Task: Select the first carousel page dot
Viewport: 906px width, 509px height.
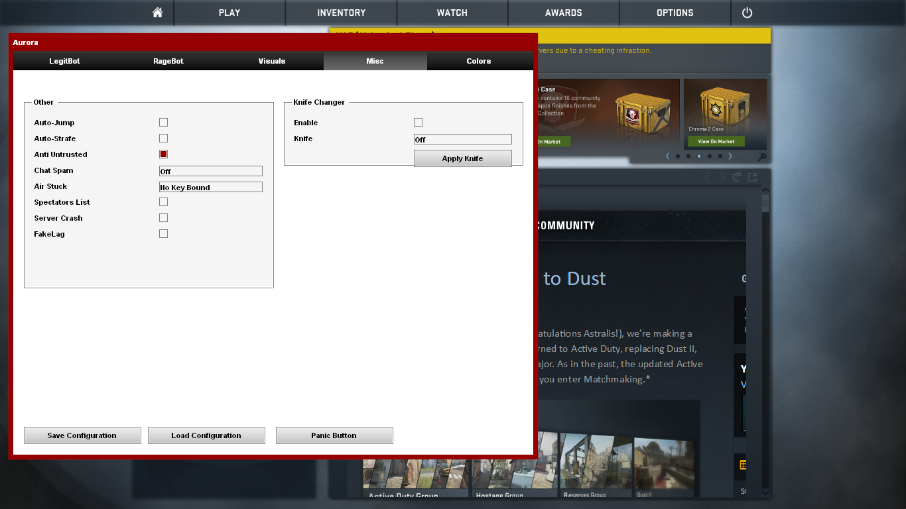Action: pyautogui.click(x=678, y=156)
